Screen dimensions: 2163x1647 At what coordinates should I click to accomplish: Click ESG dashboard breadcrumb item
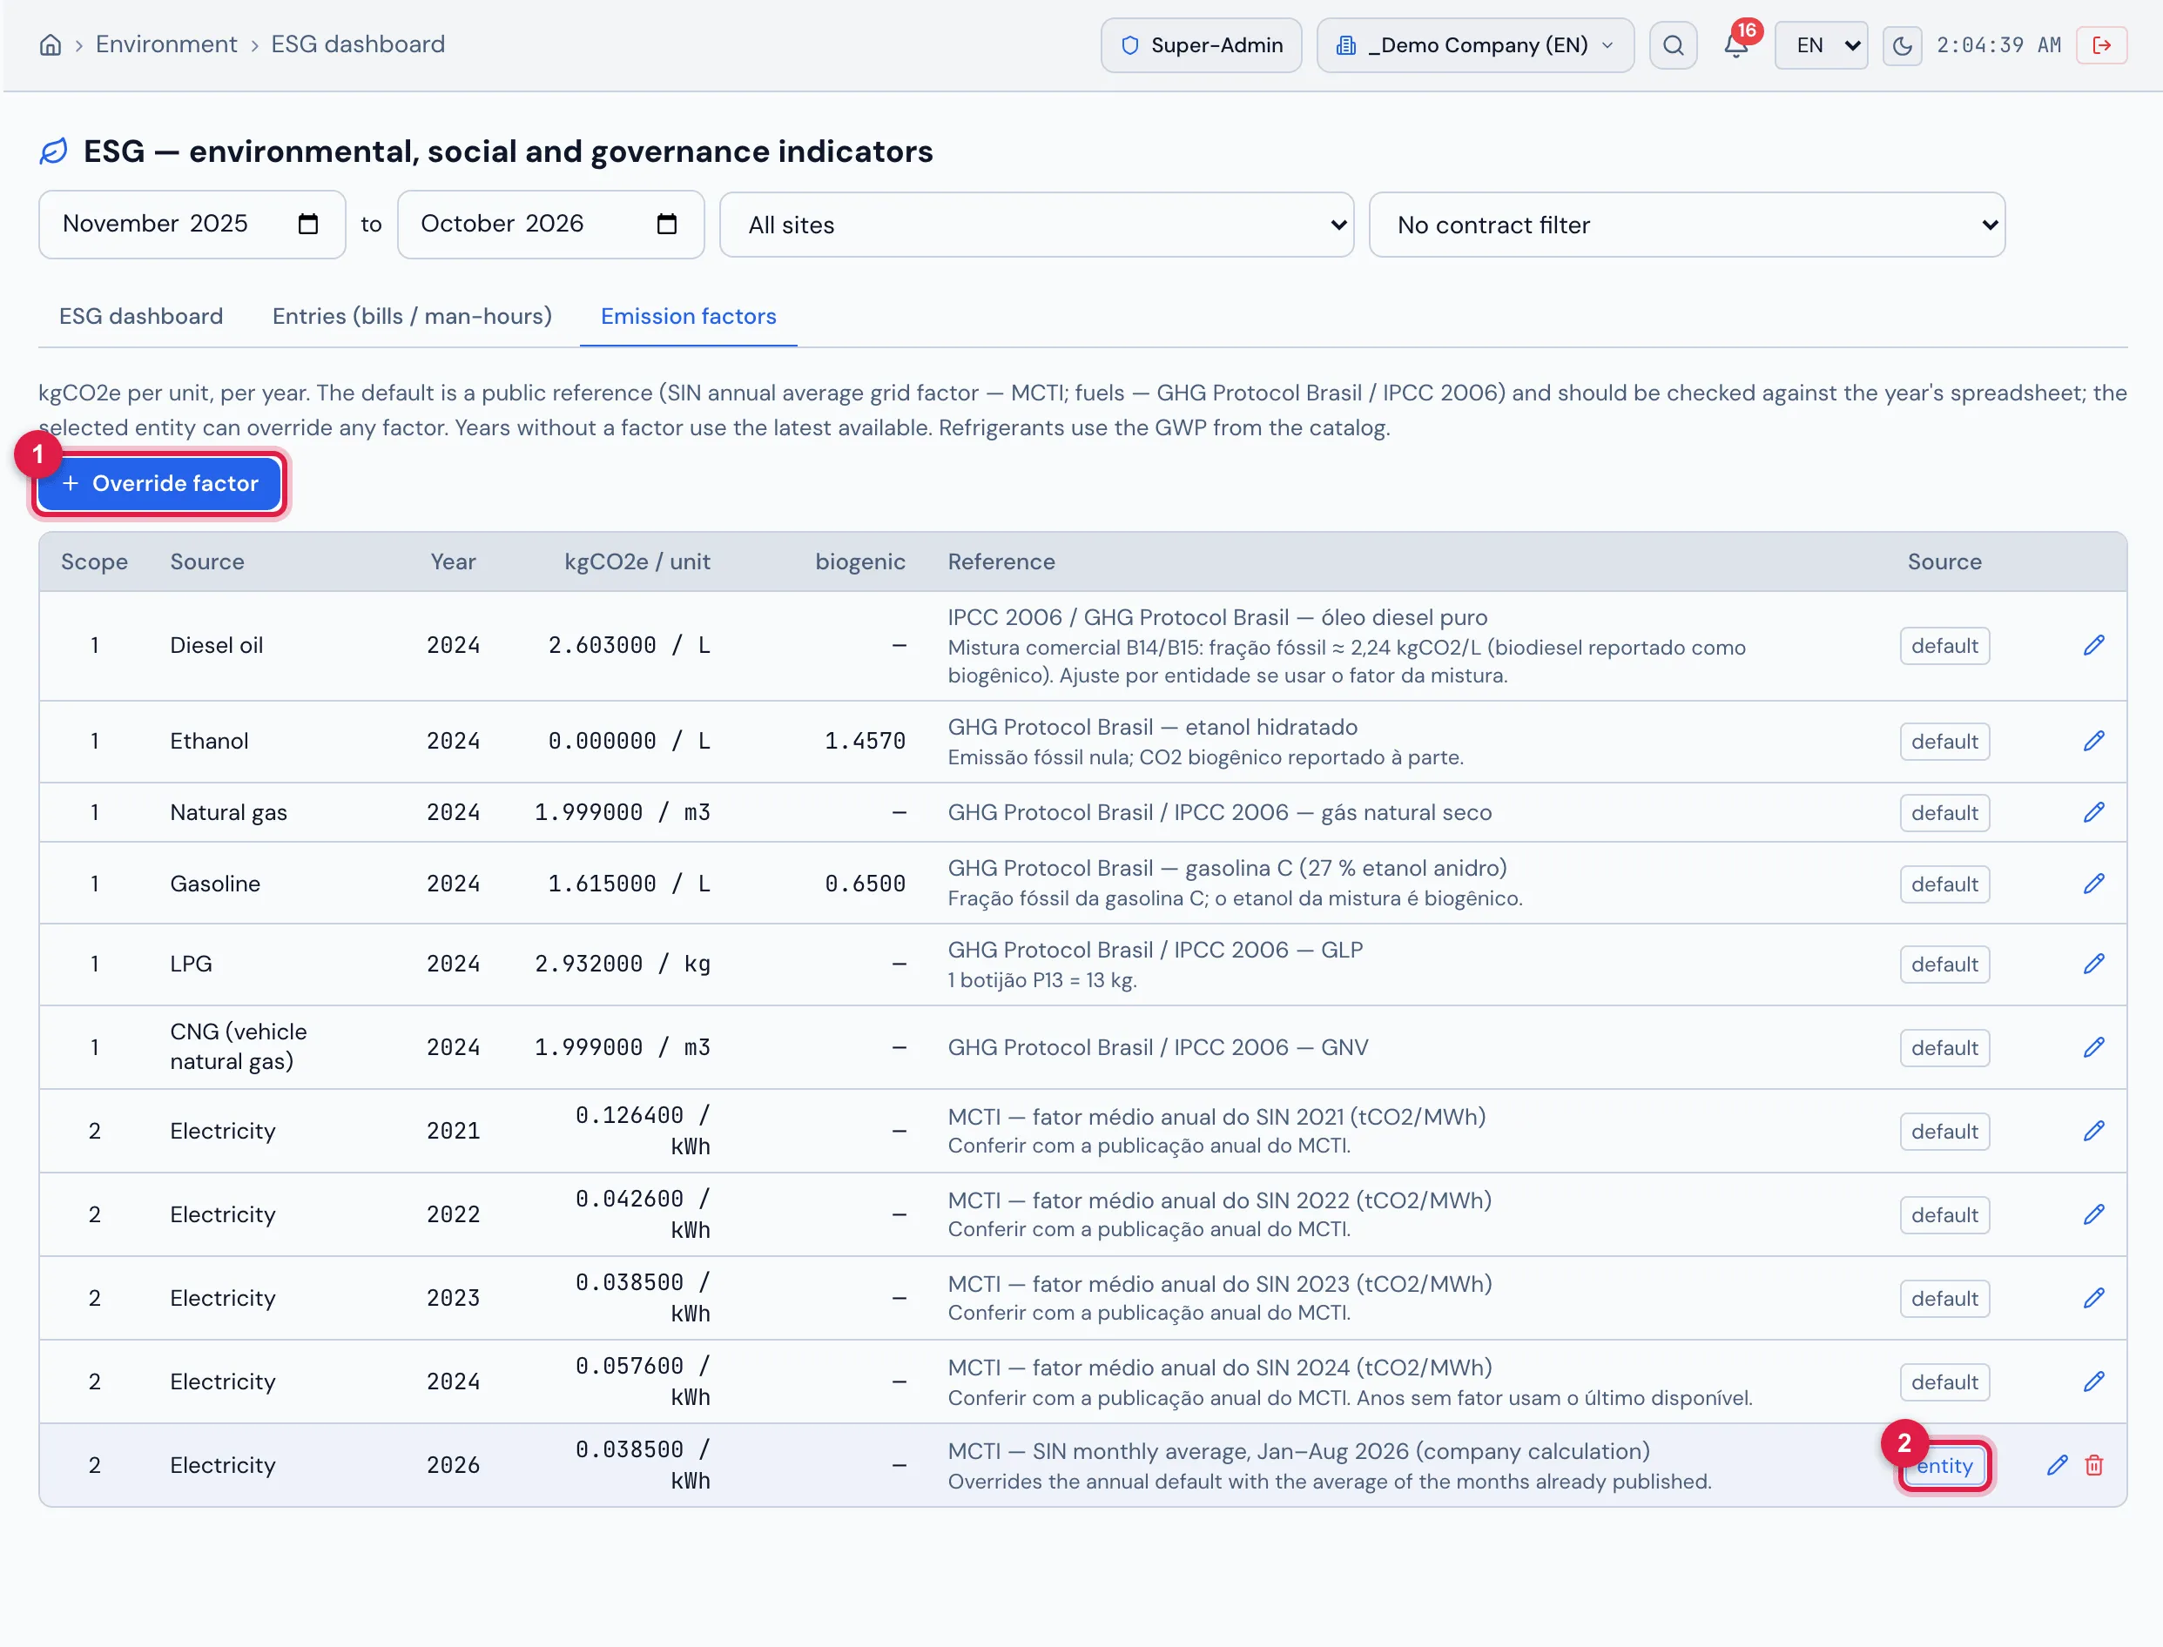point(358,44)
